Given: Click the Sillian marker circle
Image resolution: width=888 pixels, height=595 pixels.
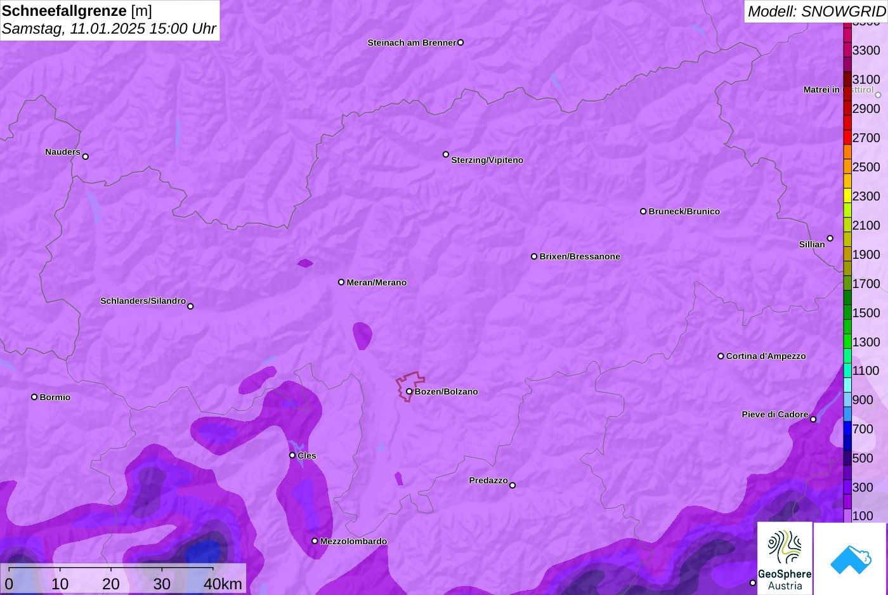Looking at the screenshot, I should pos(830,239).
